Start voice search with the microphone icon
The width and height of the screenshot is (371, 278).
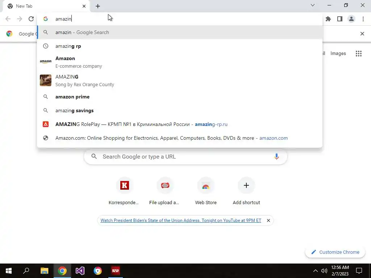(x=276, y=156)
